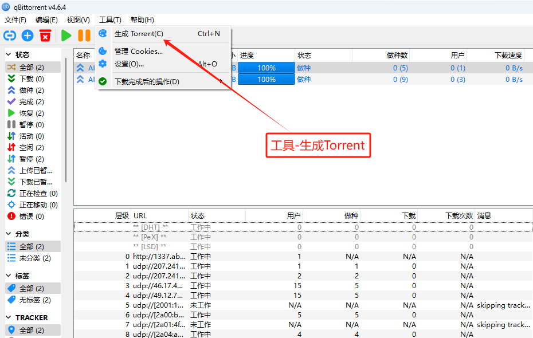Open the 帮助(H) menu
The height and width of the screenshot is (338, 533).
click(140, 19)
